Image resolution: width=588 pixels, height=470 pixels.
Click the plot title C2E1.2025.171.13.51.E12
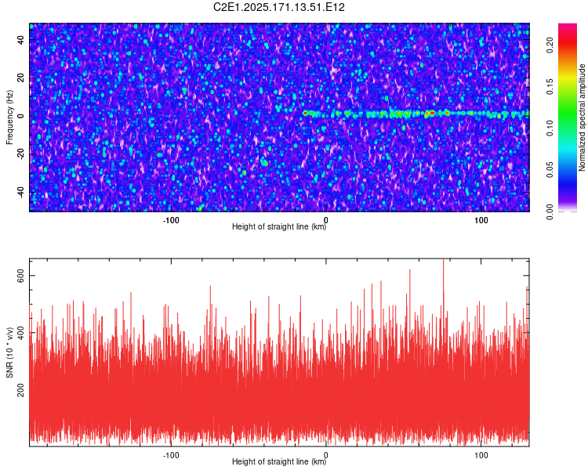[278, 7]
